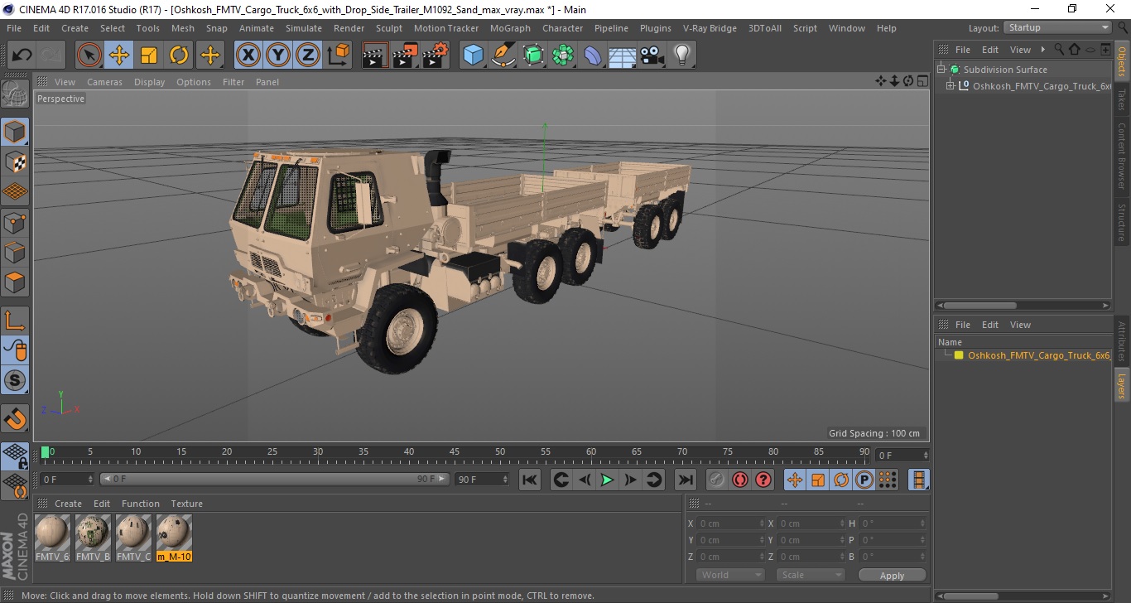Click frame 50 on the timeline

[x=500, y=452]
